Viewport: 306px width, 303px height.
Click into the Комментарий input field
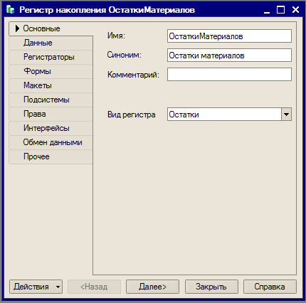229,75
